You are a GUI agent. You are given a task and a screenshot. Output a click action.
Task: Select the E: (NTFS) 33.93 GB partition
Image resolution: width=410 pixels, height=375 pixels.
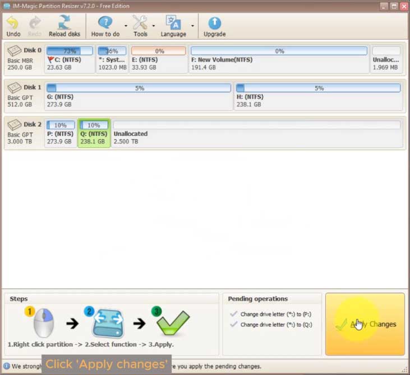tap(159, 58)
